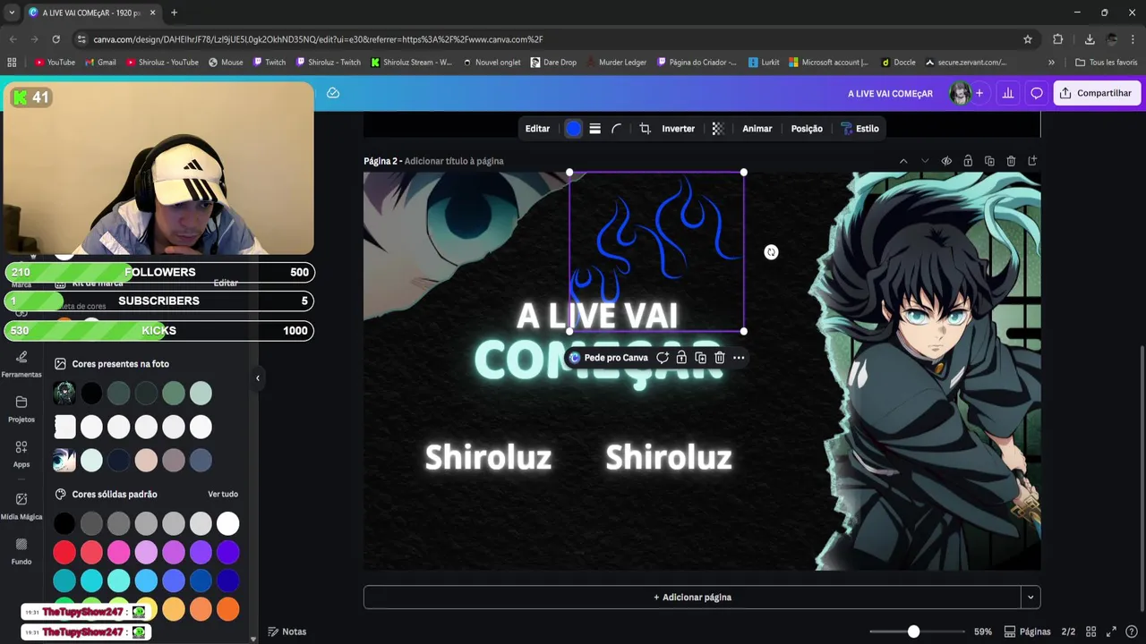Pick the beige swatch from photo colors
Image resolution: width=1146 pixels, height=644 pixels.
pyautogui.click(x=146, y=460)
